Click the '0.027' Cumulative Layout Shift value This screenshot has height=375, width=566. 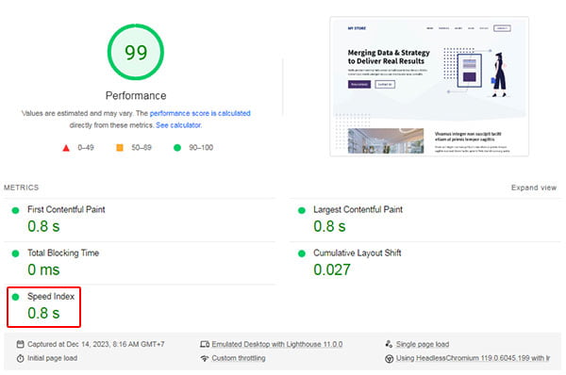(x=332, y=269)
